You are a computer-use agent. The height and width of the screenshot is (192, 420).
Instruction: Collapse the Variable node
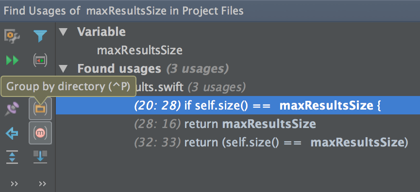[64, 32]
